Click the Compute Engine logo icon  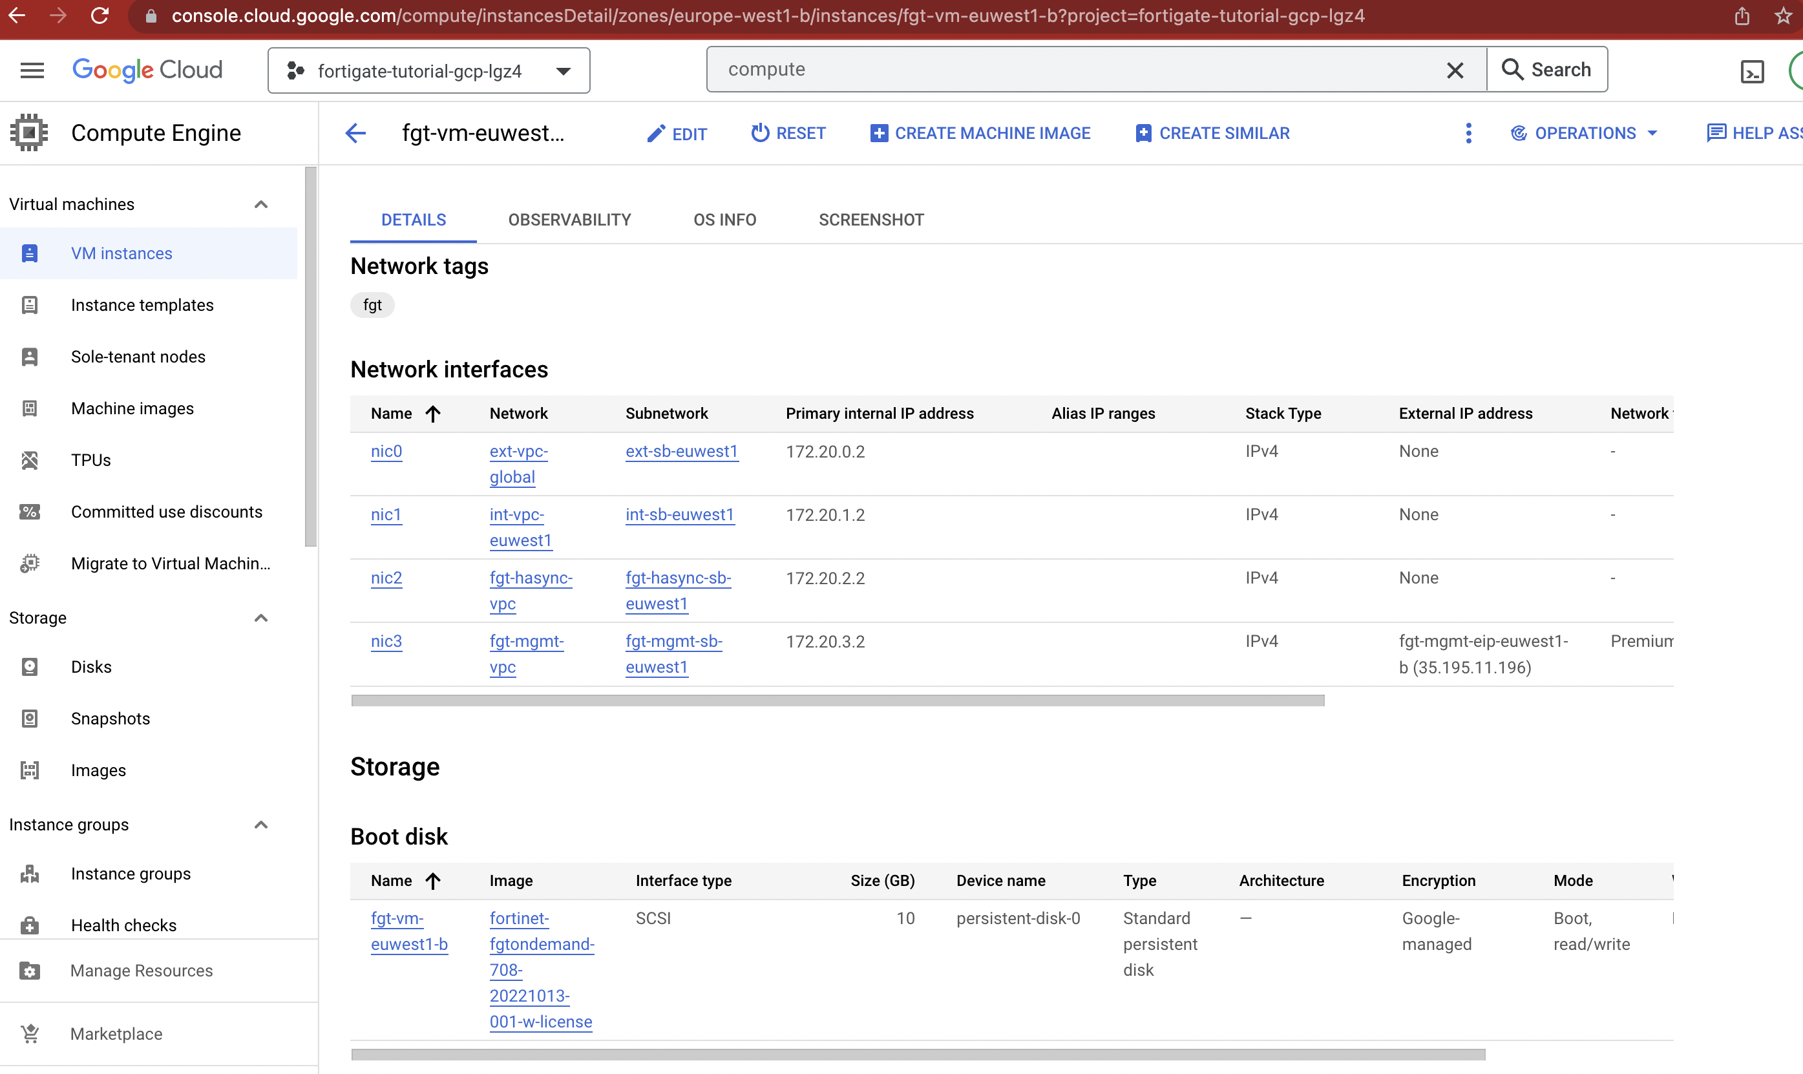click(29, 132)
